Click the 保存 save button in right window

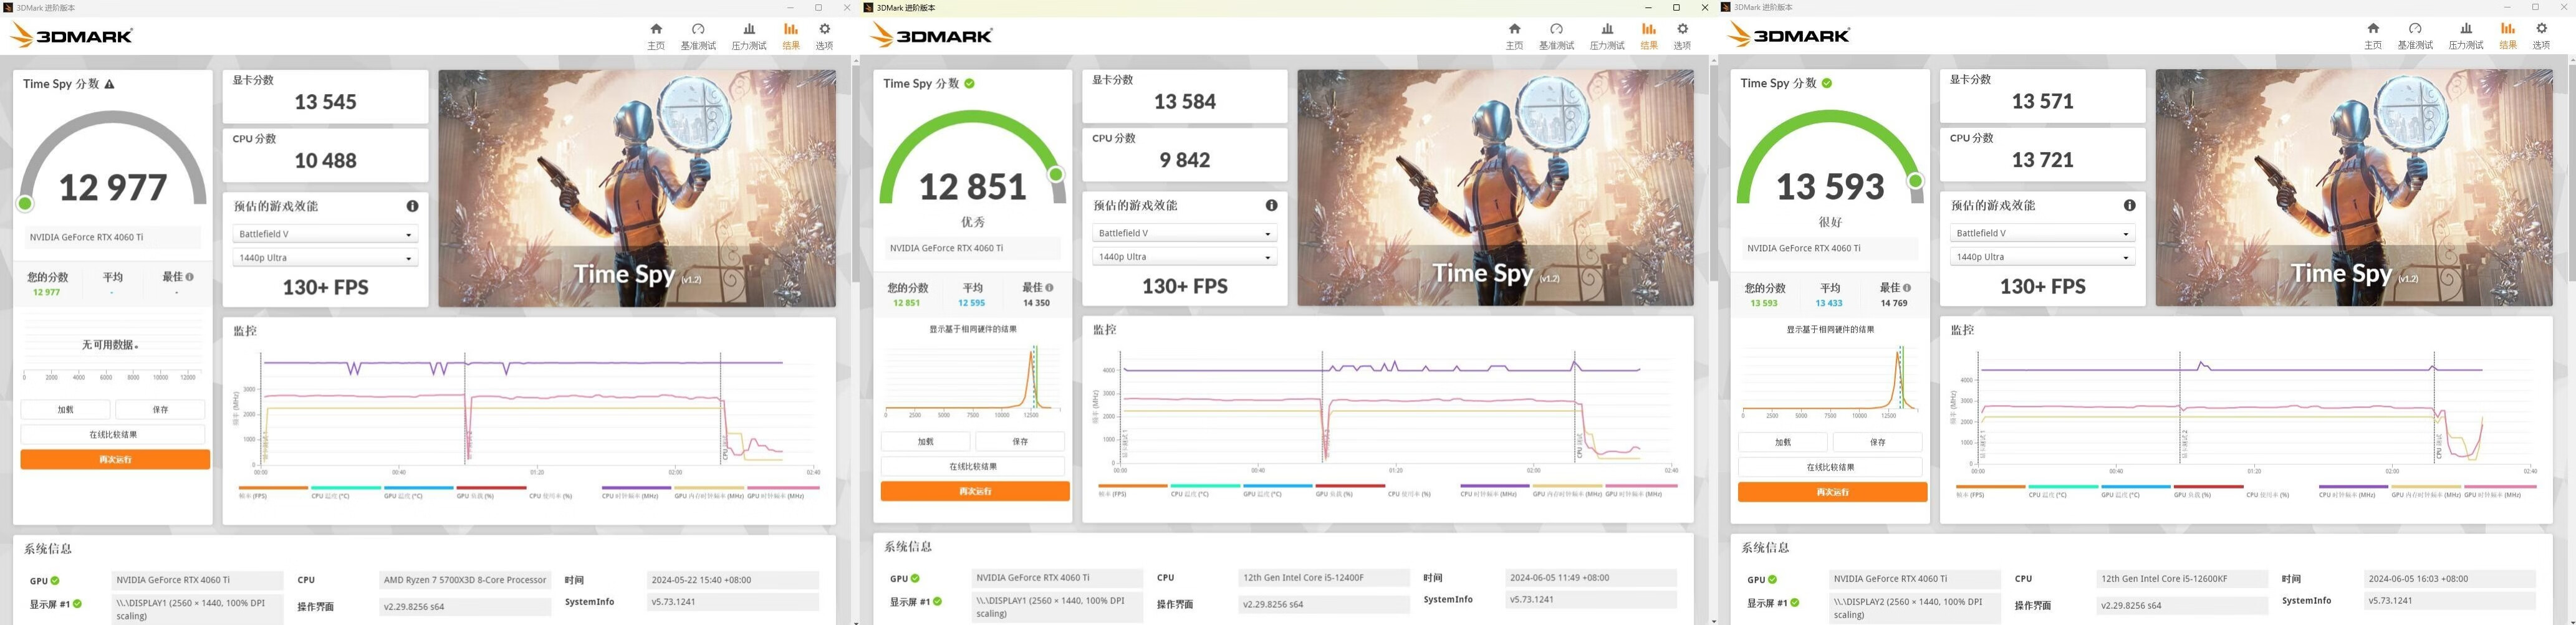[1877, 442]
